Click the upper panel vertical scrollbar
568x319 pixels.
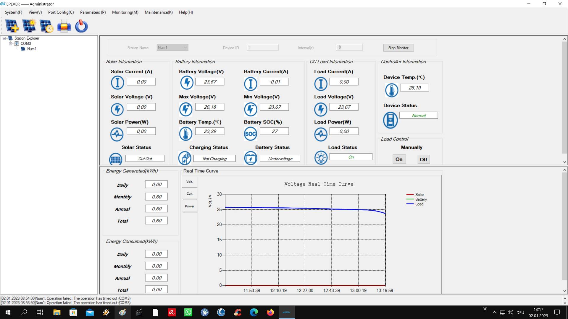coord(564,97)
